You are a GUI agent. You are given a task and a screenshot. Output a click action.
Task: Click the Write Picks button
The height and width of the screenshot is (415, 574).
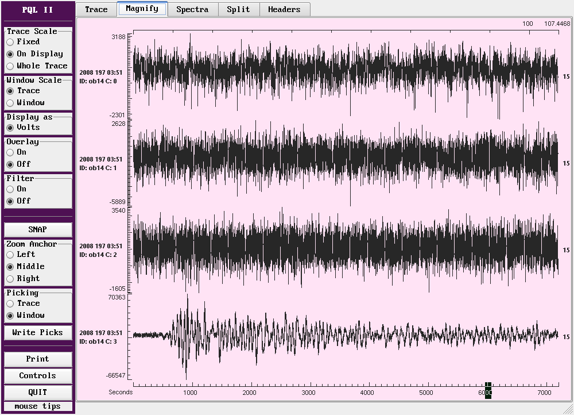point(38,333)
